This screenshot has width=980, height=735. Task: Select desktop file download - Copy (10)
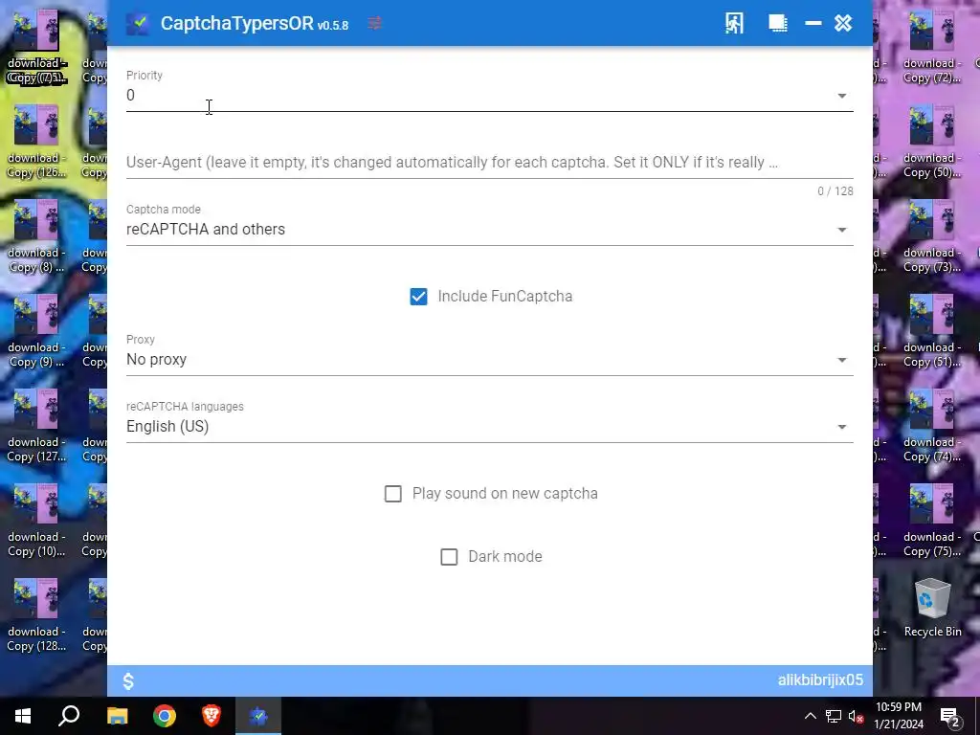(35, 521)
